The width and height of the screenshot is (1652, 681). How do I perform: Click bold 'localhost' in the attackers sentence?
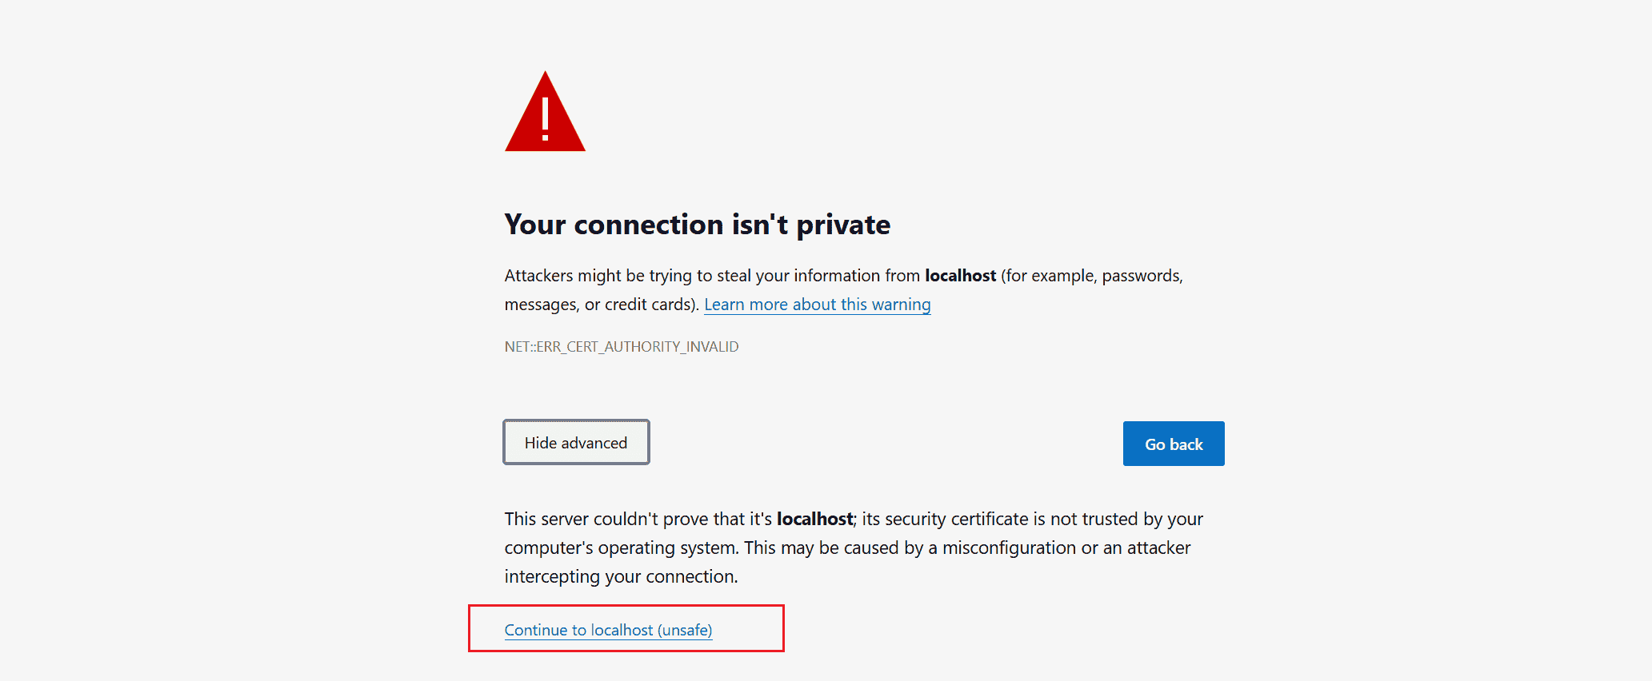[x=961, y=276]
